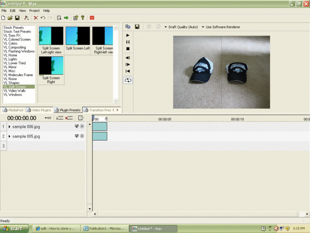Expand the sample 005.jpg track
The image size is (310, 233).
click(x=9, y=136)
